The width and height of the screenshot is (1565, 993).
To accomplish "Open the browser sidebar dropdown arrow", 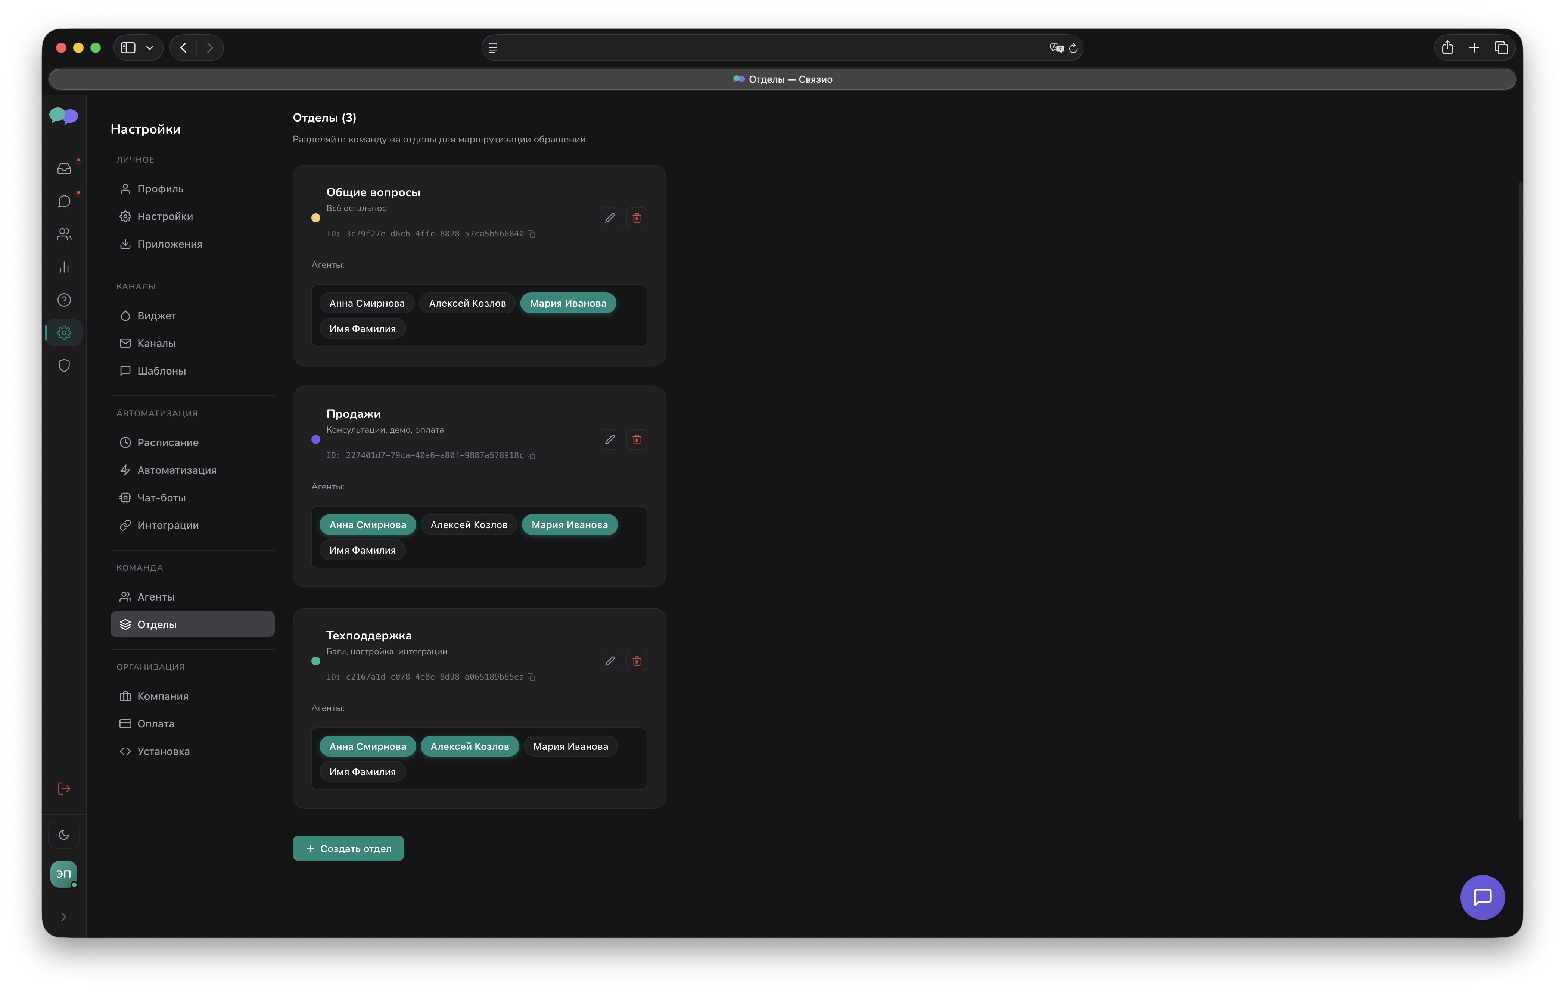I will pyautogui.click(x=149, y=47).
